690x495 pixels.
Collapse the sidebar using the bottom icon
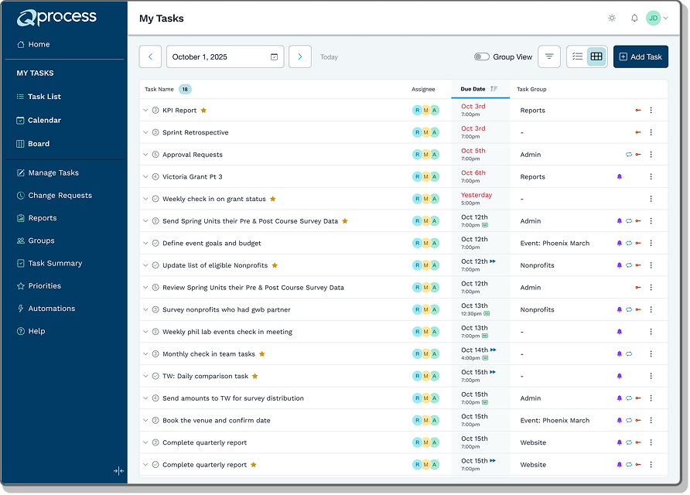(x=118, y=470)
